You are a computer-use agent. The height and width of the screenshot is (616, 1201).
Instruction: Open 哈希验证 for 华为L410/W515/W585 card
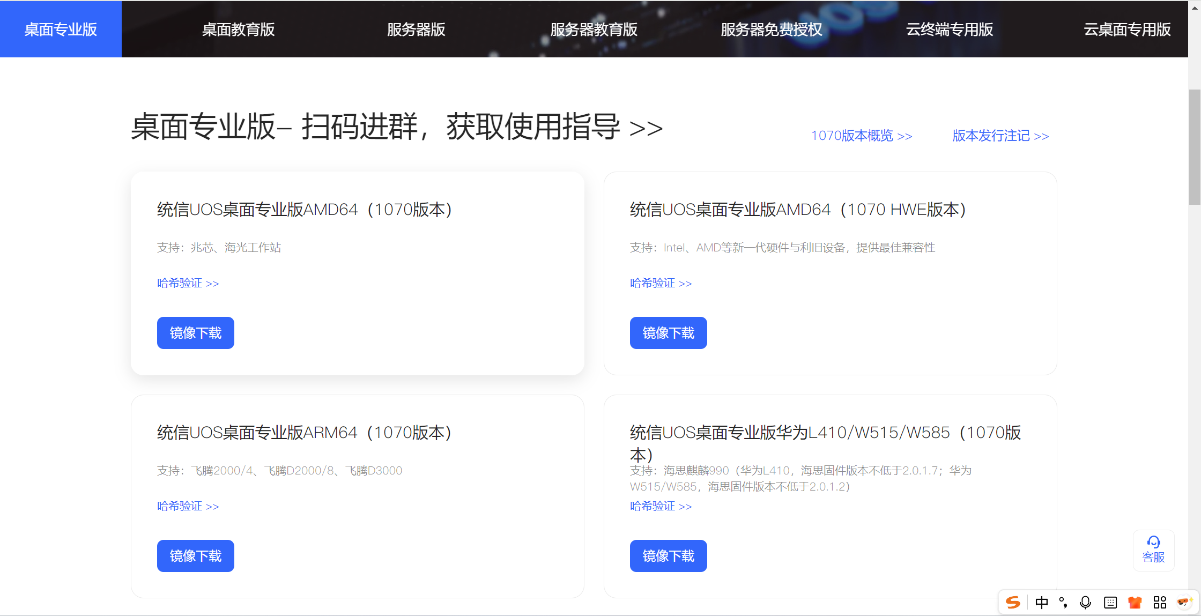click(x=661, y=506)
